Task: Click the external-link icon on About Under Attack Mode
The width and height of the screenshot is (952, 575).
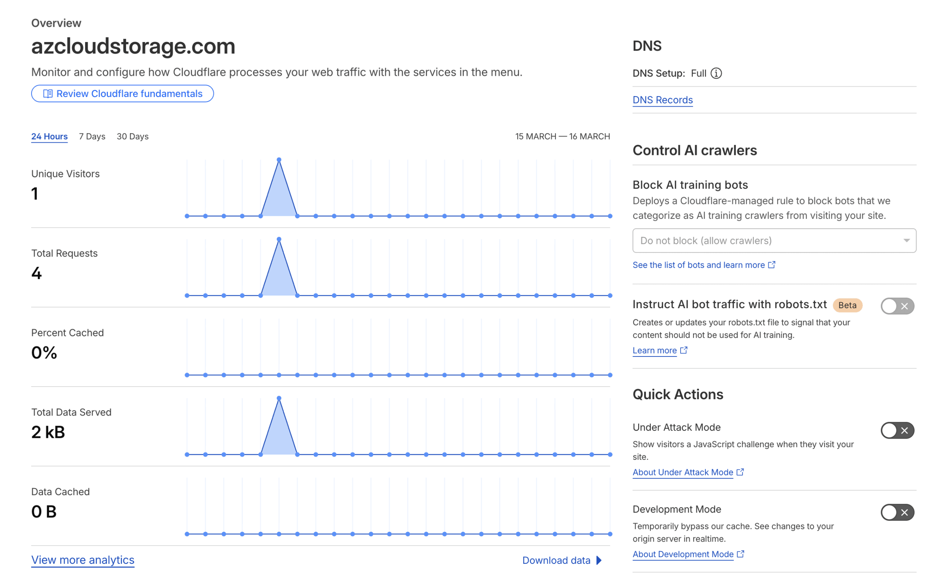Action: 740,472
